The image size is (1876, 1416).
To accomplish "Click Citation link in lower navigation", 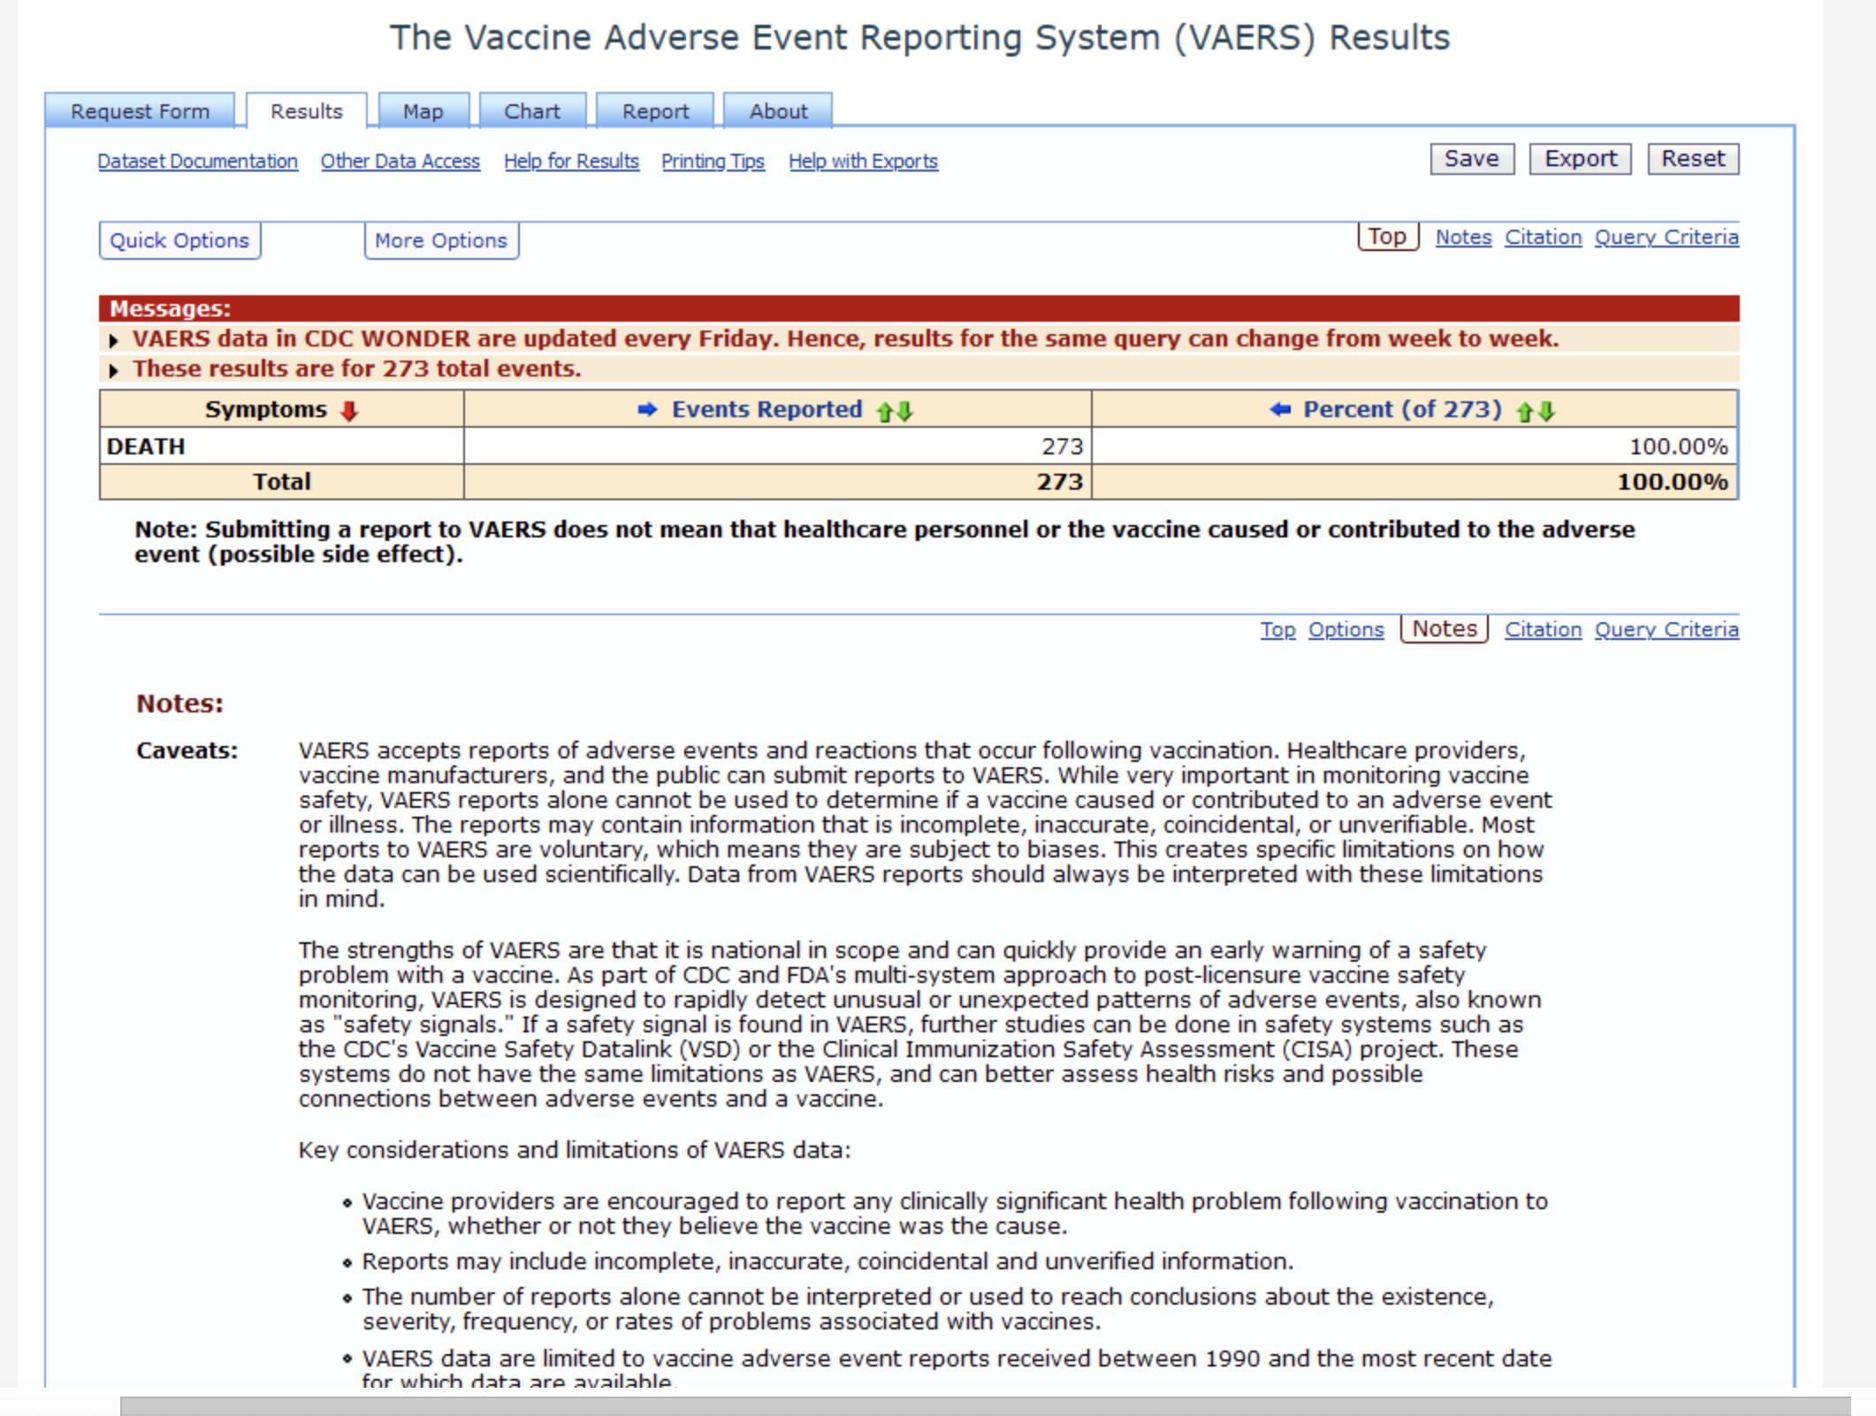I will tap(1544, 630).
